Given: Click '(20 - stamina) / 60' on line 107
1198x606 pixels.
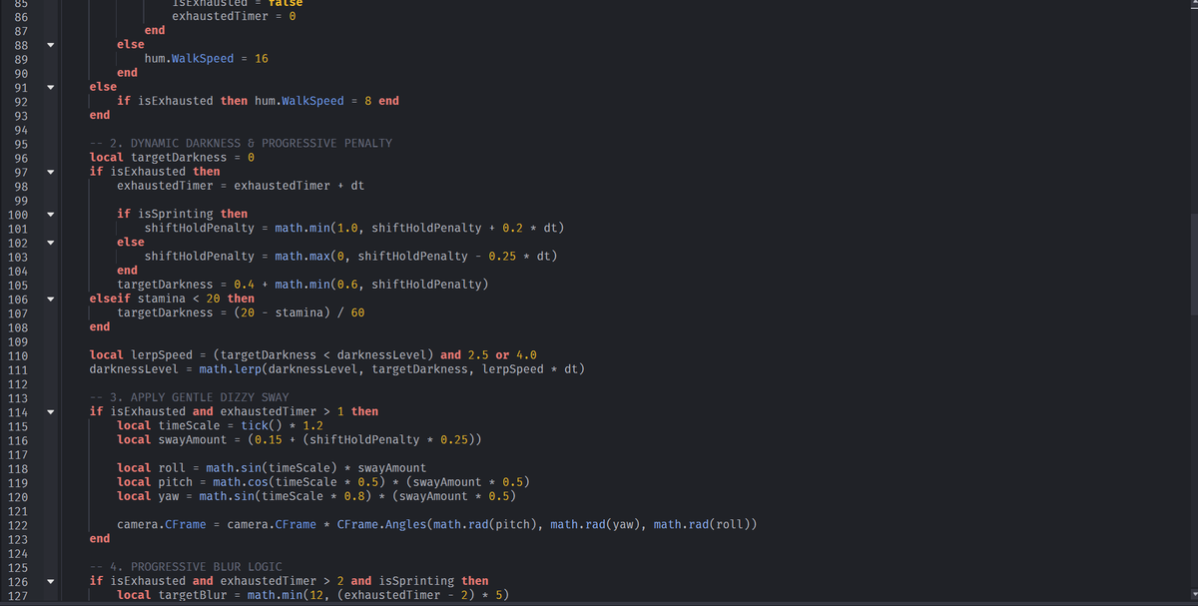Looking at the screenshot, I should 299,312.
